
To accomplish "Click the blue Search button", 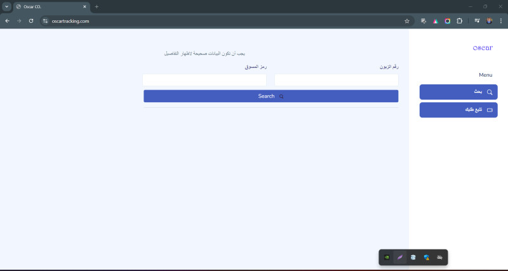I will pyautogui.click(x=271, y=96).
